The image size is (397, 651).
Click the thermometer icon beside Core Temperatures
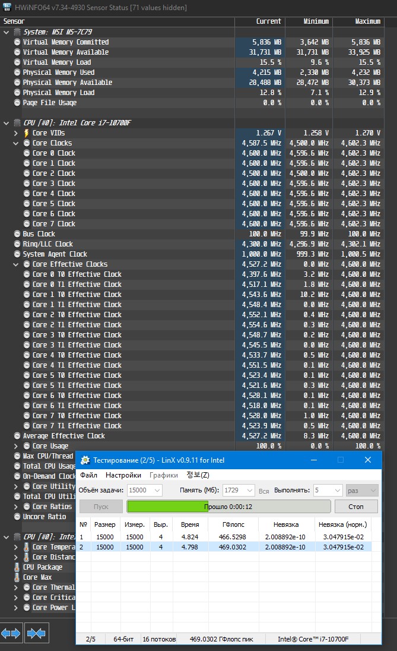tap(27, 547)
